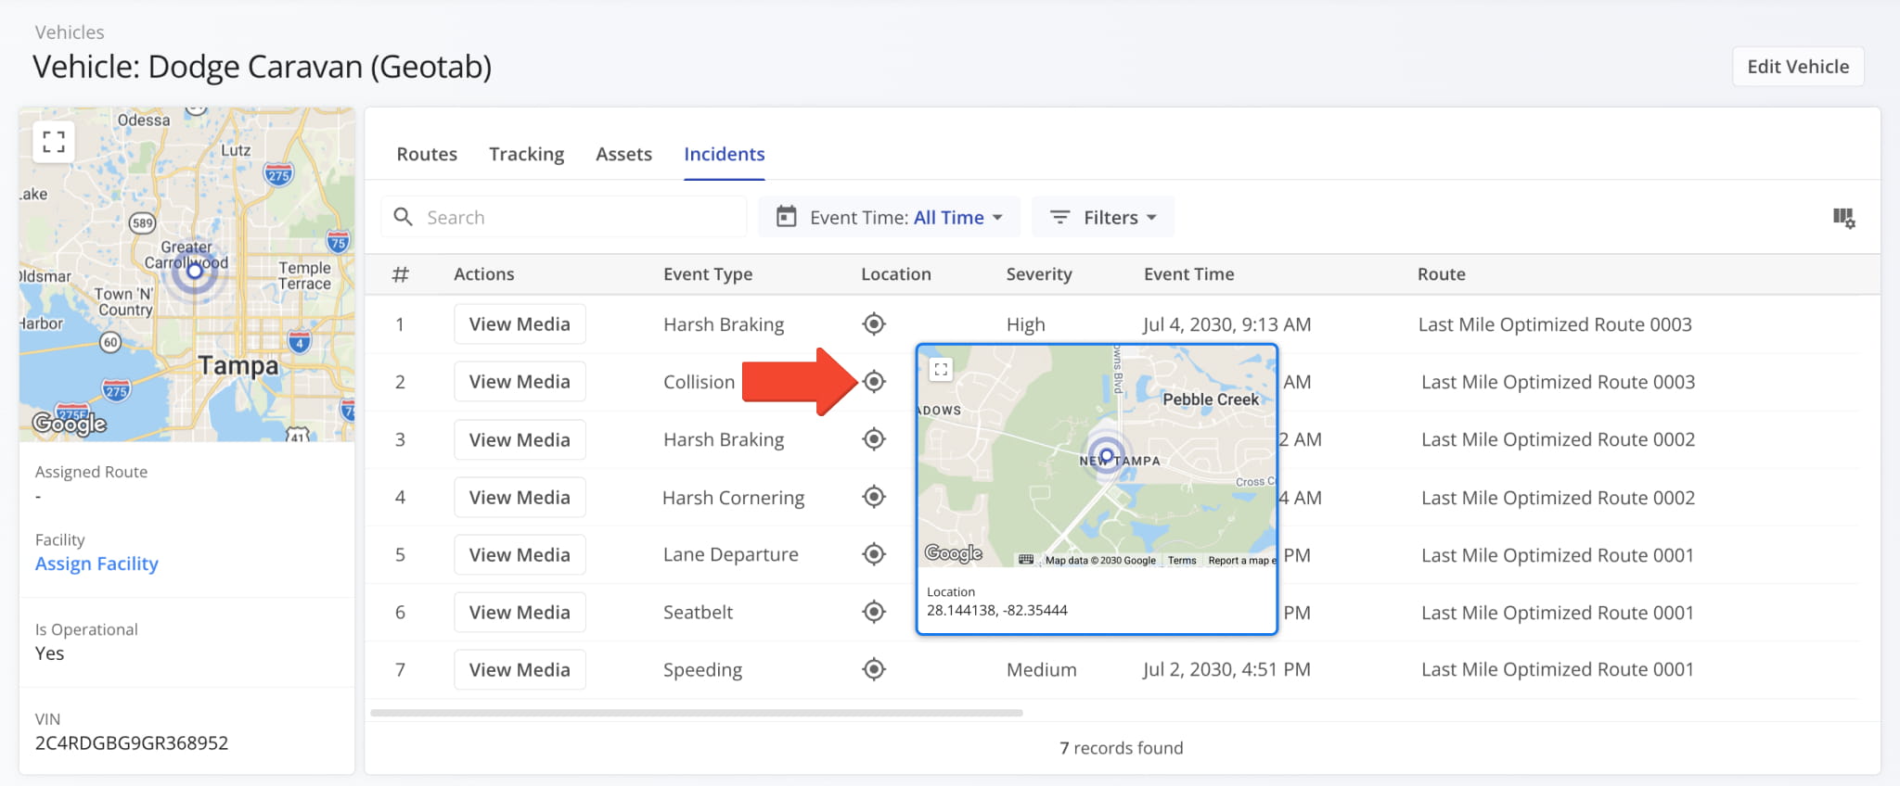Click event time Jul 2, 2030, 4:51 PM

click(x=1226, y=669)
